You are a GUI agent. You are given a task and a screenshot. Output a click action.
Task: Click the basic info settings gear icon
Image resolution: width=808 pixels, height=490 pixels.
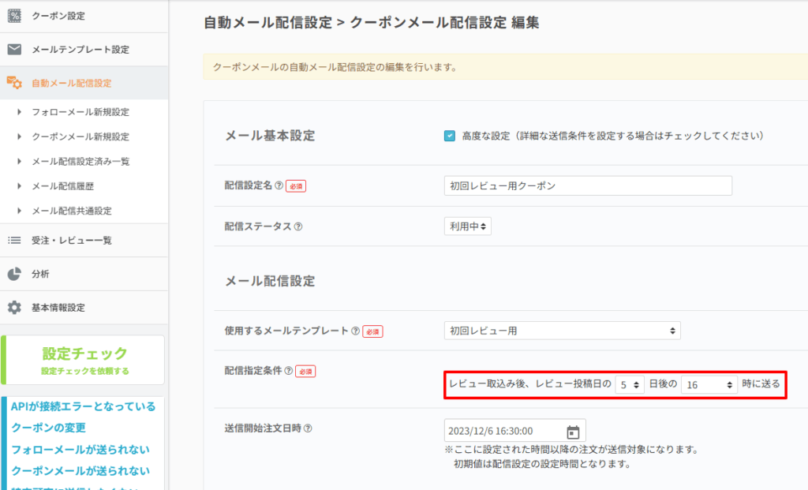click(x=14, y=308)
